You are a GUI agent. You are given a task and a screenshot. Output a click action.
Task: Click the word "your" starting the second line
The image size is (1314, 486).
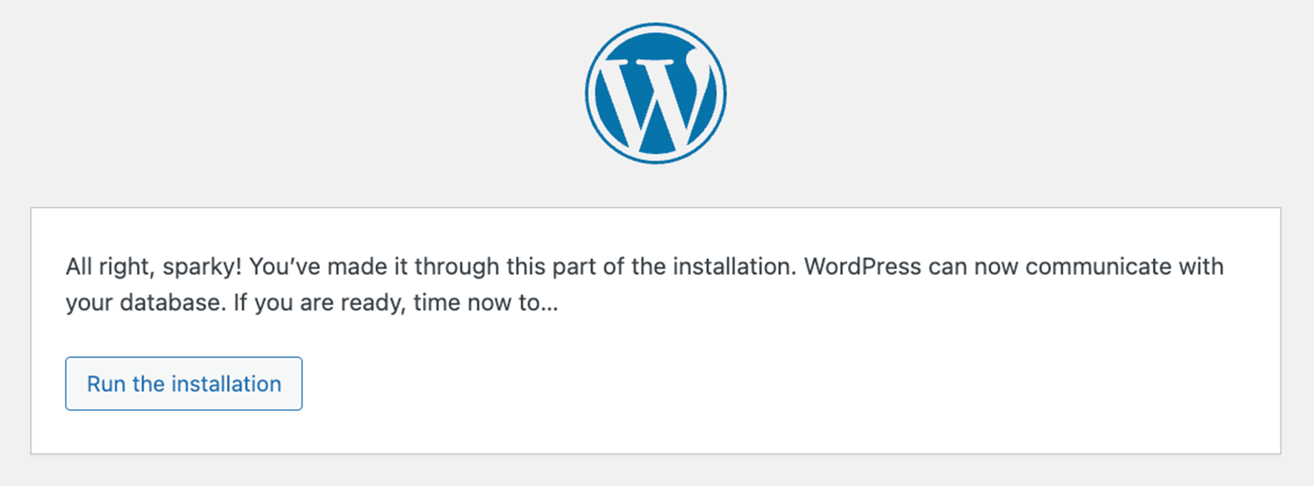click(x=89, y=303)
